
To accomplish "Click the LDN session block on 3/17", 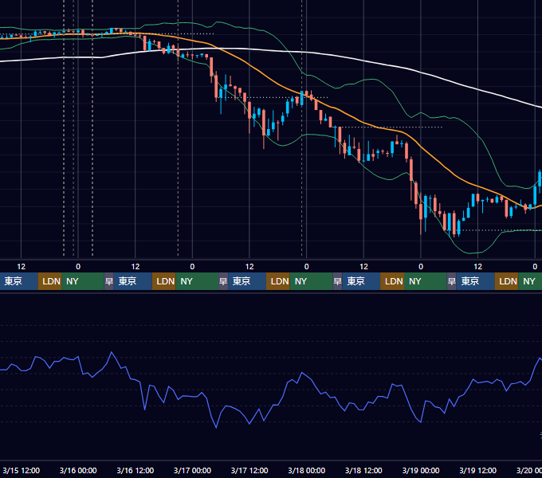I will click(x=278, y=281).
